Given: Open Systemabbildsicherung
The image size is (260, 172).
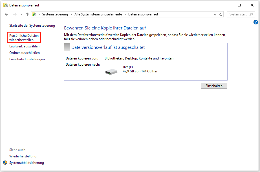Looking at the screenshot, I should coord(27,162).
